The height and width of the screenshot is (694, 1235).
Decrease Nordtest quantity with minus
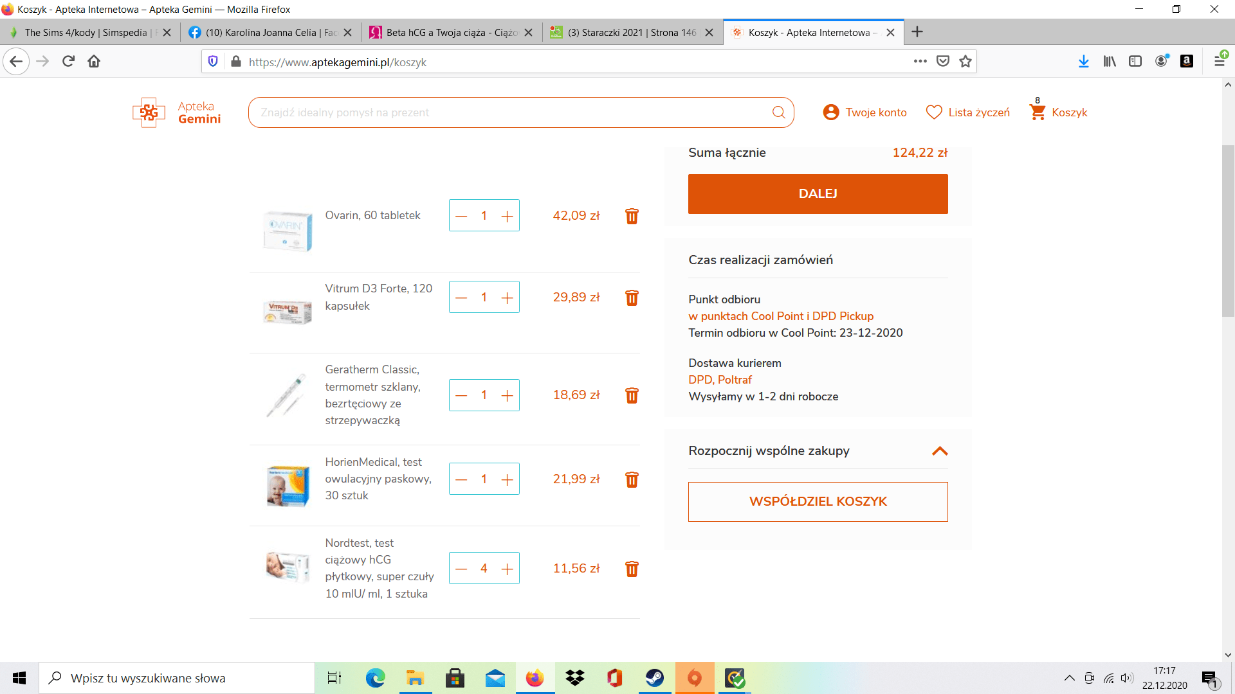click(x=461, y=569)
